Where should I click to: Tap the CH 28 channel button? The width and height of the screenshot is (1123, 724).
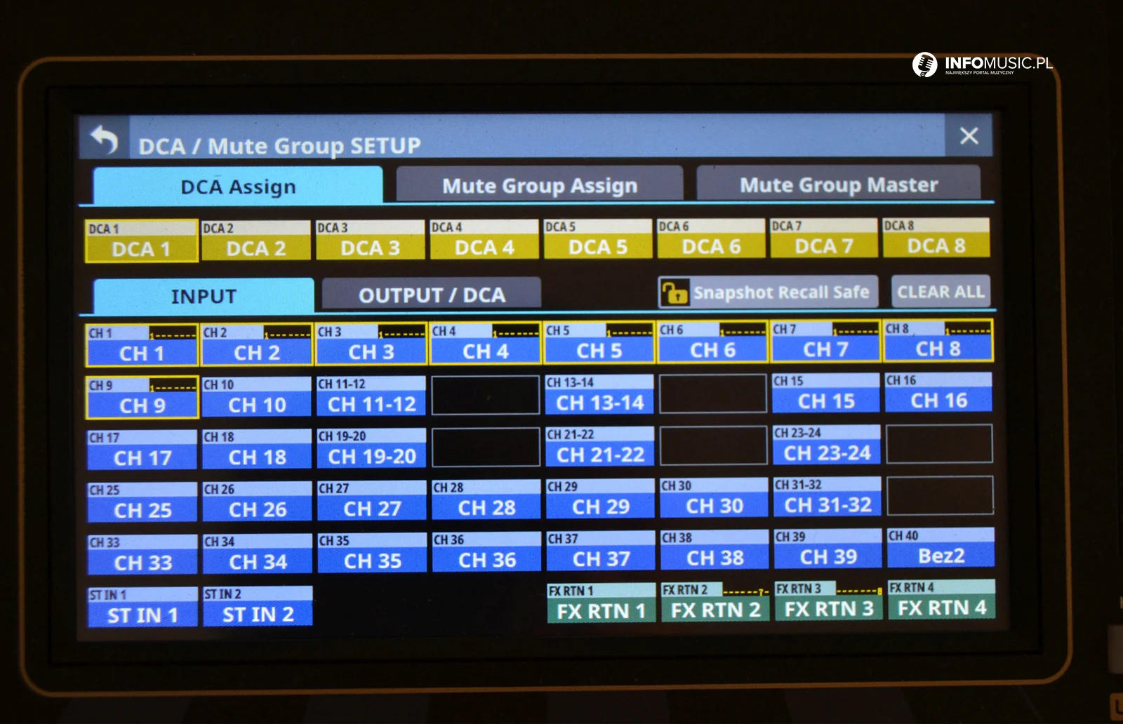pos(486,500)
